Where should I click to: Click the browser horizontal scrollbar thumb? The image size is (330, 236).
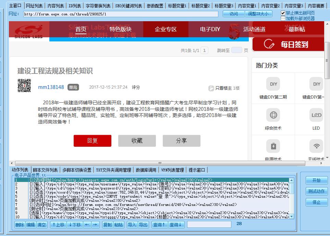click(160, 163)
